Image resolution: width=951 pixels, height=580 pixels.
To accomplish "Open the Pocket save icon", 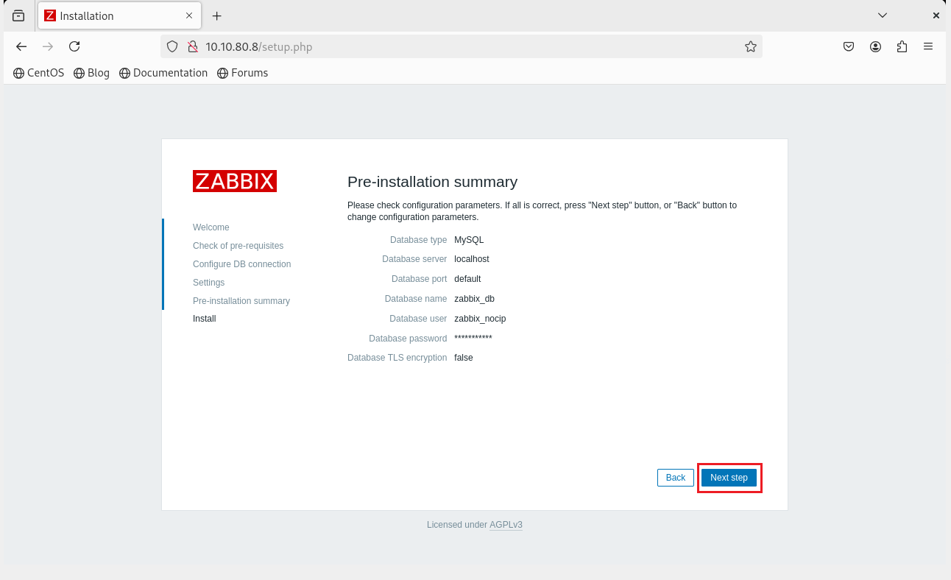I will point(849,46).
